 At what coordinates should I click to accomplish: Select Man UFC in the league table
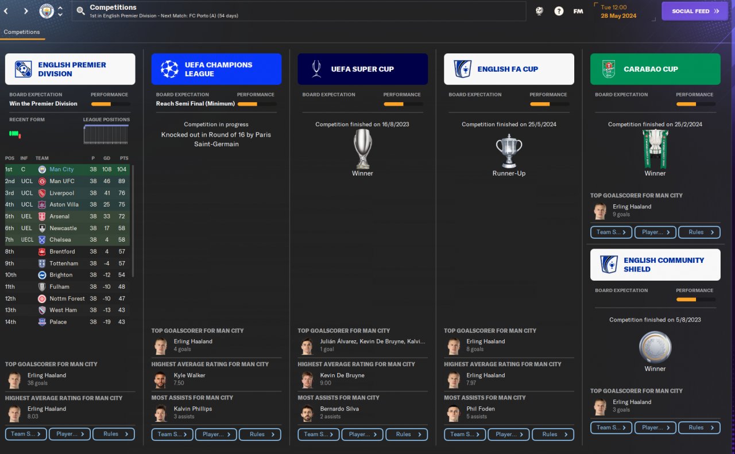point(68,181)
